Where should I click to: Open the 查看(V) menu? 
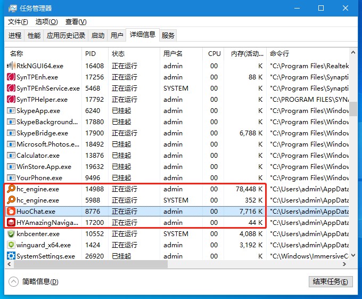[x=76, y=22]
